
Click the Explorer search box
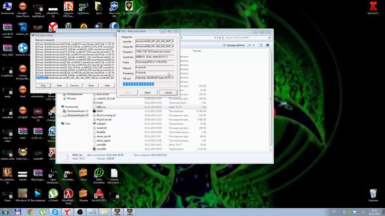[x=247, y=38]
